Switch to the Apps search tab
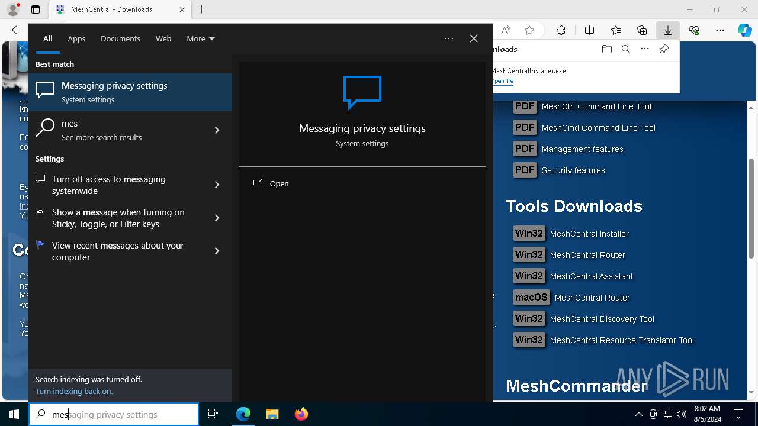This screenshot has height=426, width=758. (76, 38)
